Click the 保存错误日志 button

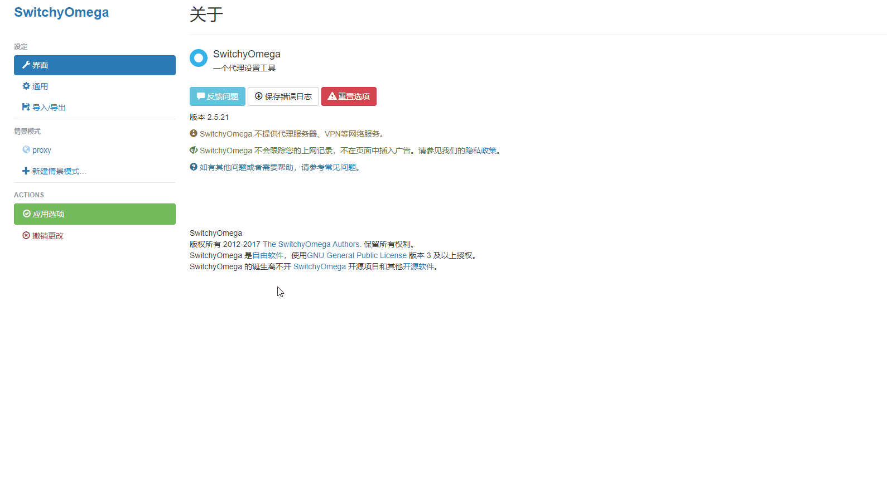coord(283,96)
